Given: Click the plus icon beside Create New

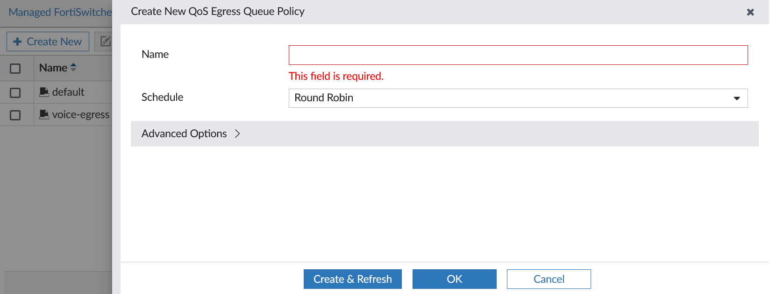Looking at the screenshot, I should coord(17,42).
